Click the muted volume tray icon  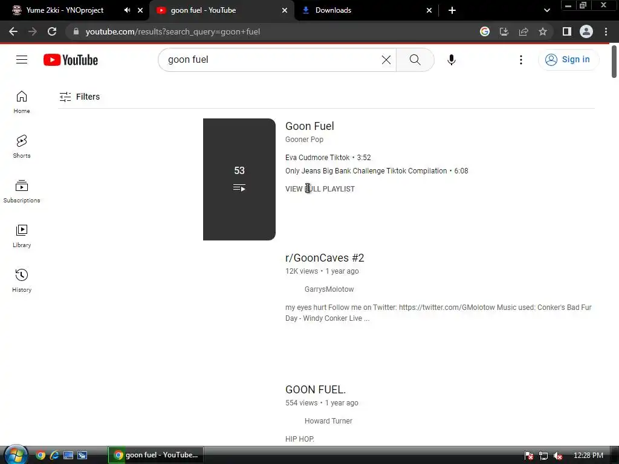pyautogui.click(x=558, y=456)
